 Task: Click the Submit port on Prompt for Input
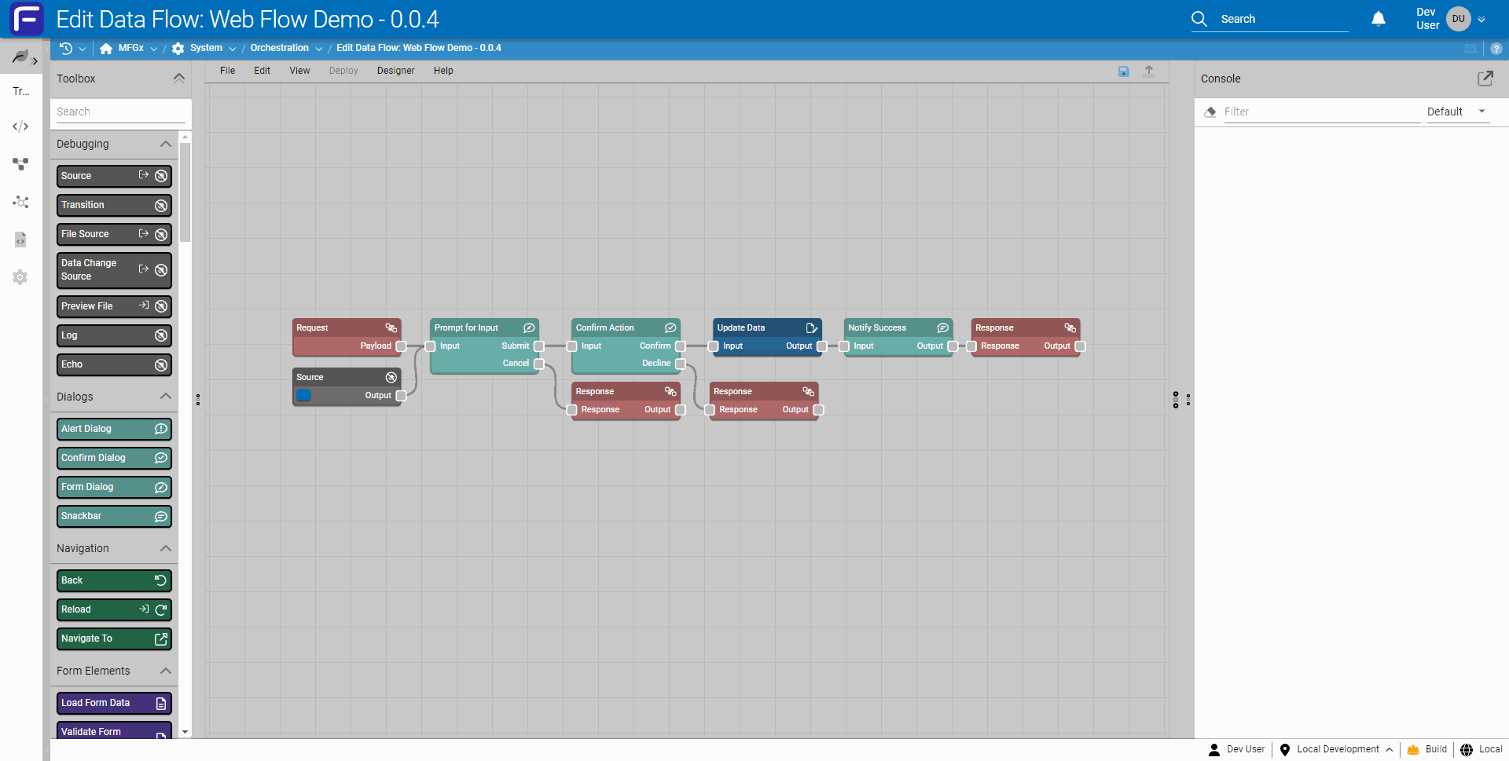point(539,346)
